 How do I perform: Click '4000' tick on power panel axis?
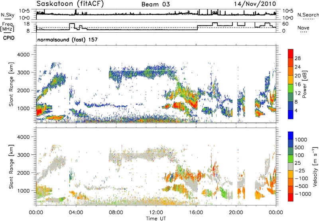coord(23,55)
